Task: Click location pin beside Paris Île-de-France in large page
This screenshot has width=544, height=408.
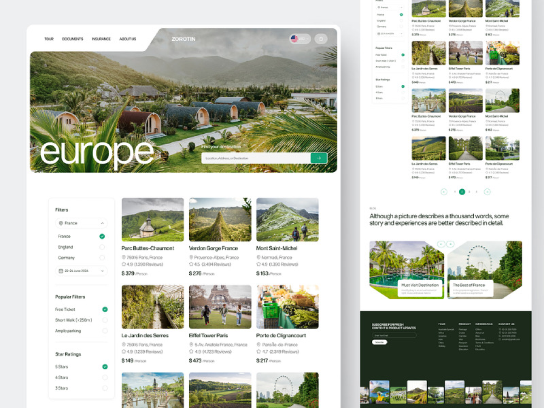Action: point(258,345)
